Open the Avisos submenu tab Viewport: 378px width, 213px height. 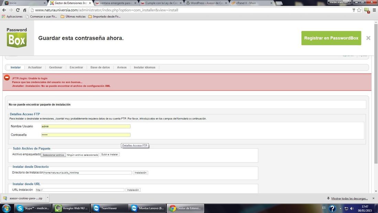point(122,67)
